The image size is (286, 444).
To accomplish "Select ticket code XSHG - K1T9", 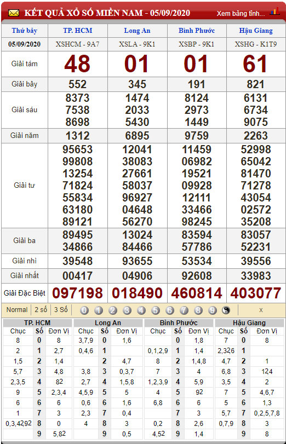I will pos(256,44).
